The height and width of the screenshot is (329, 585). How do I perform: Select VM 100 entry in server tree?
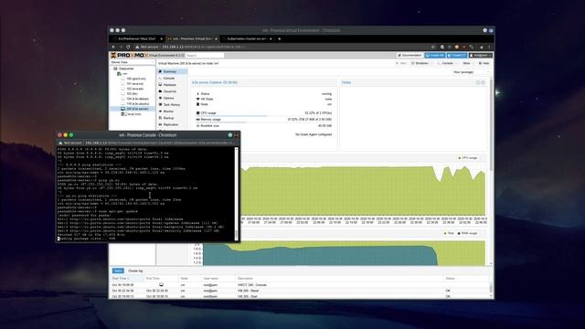click(x=136, y=79)
